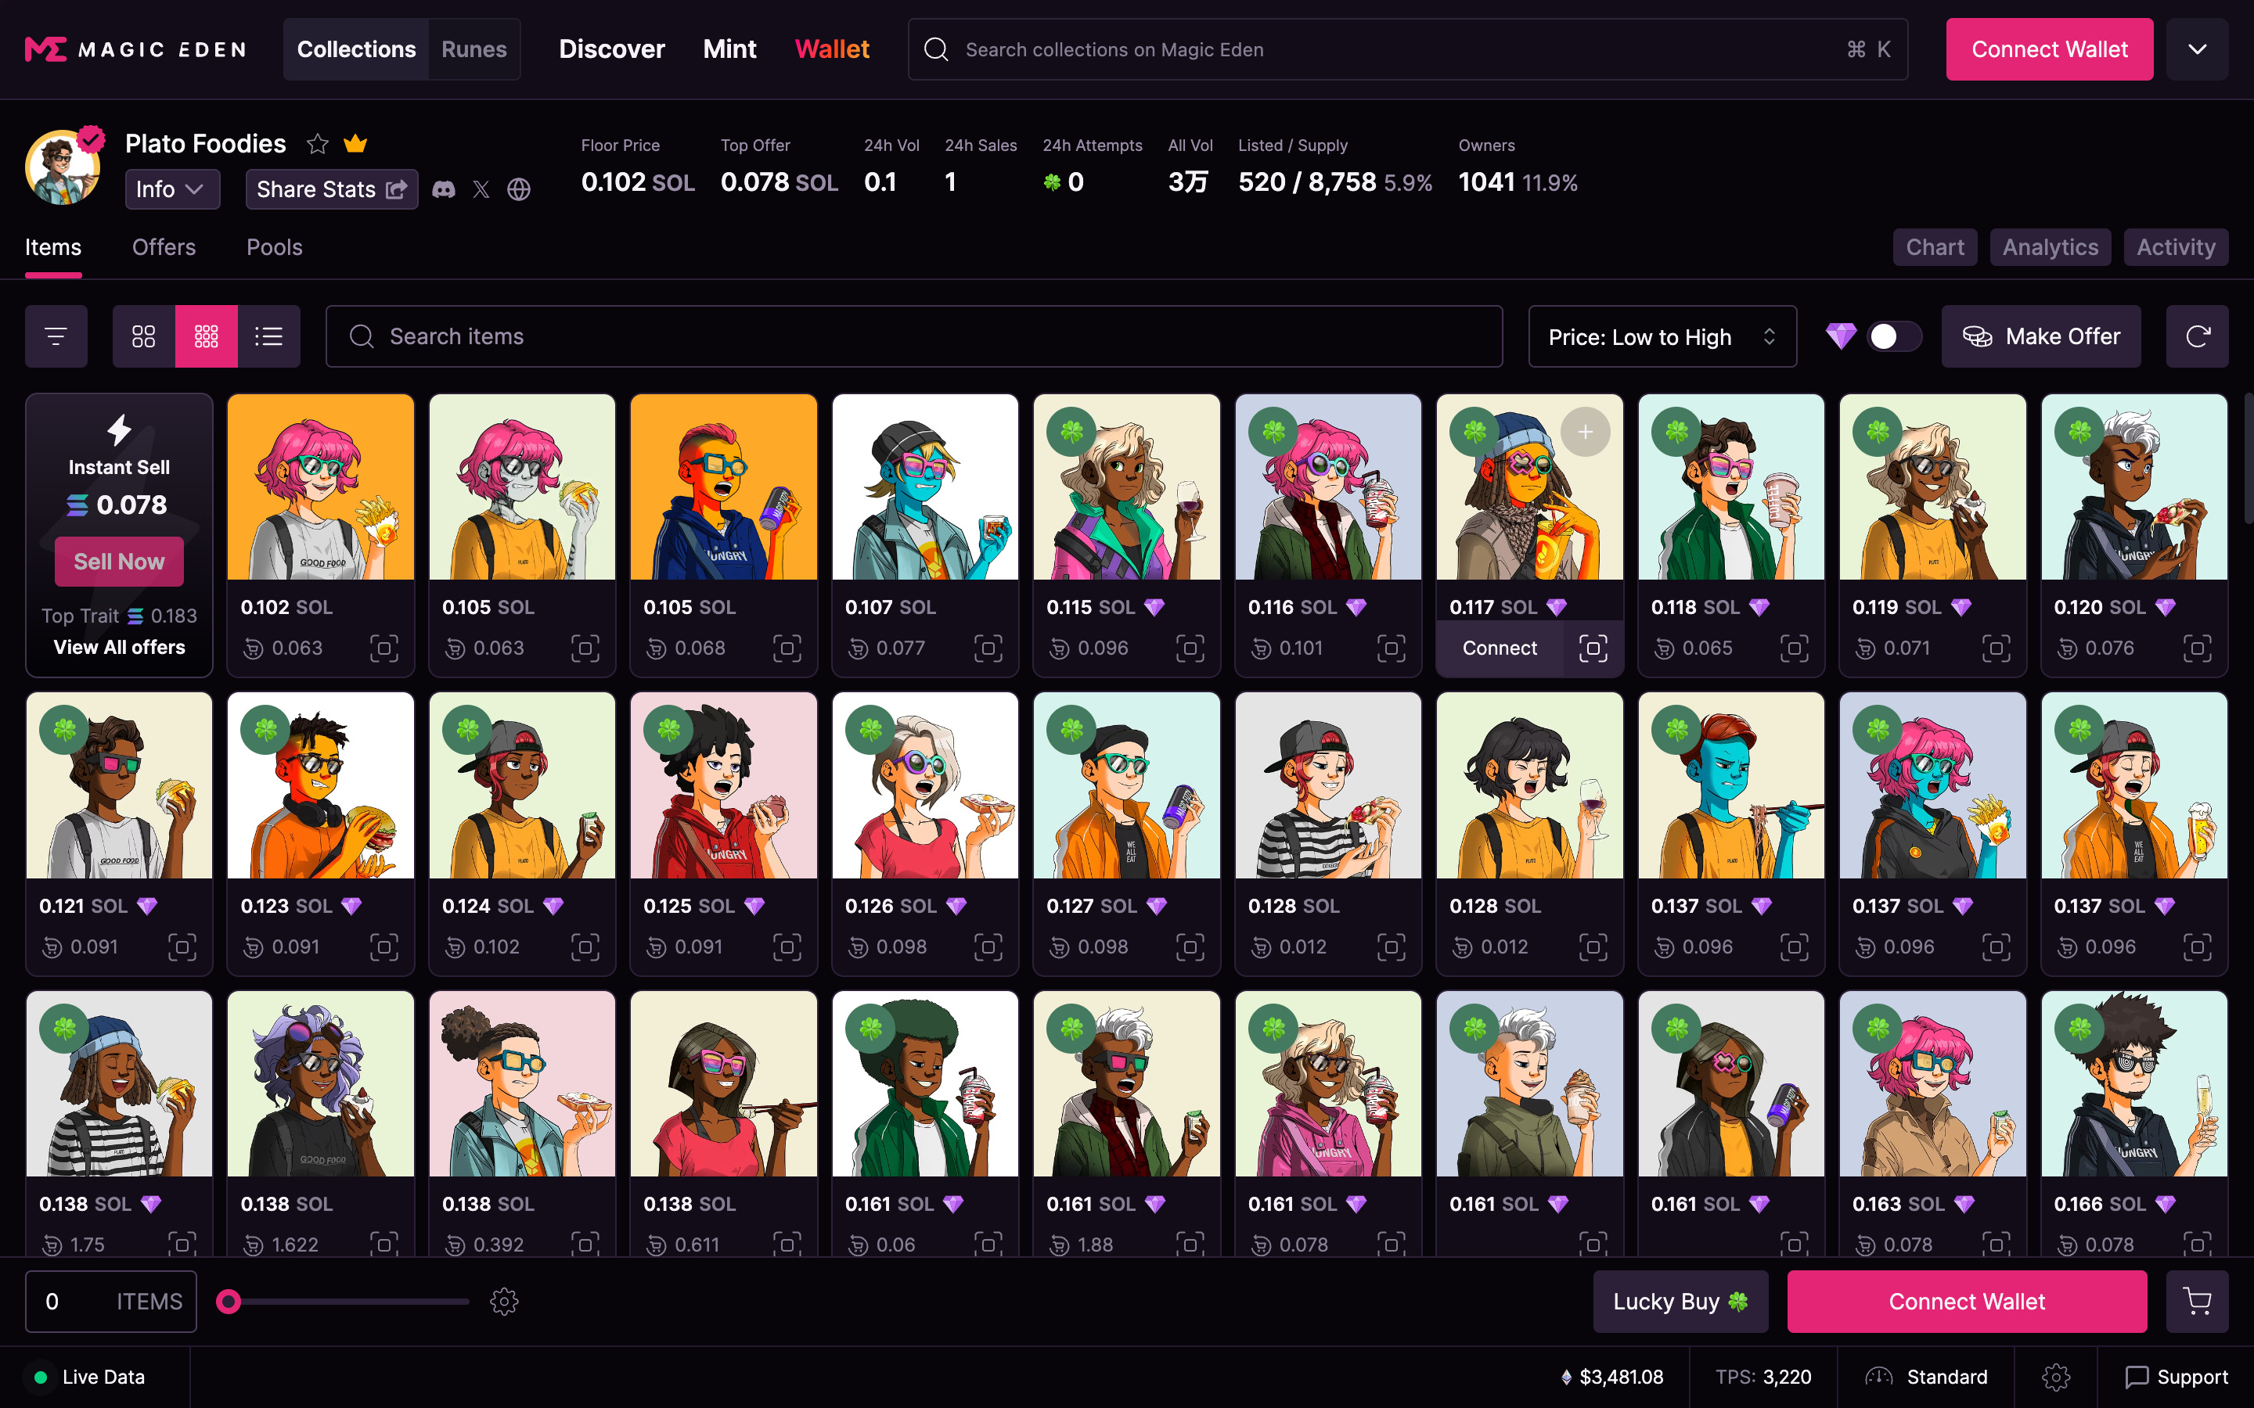Favorite Plato Foodies with the star

[318, 145]
